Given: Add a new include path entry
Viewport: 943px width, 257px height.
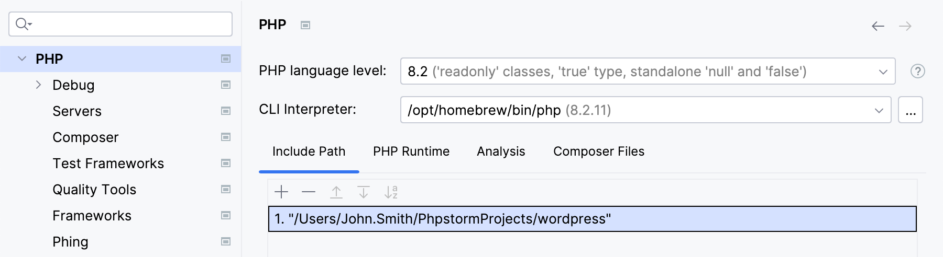Looking at the screenshot, I should tap(281, 192).
